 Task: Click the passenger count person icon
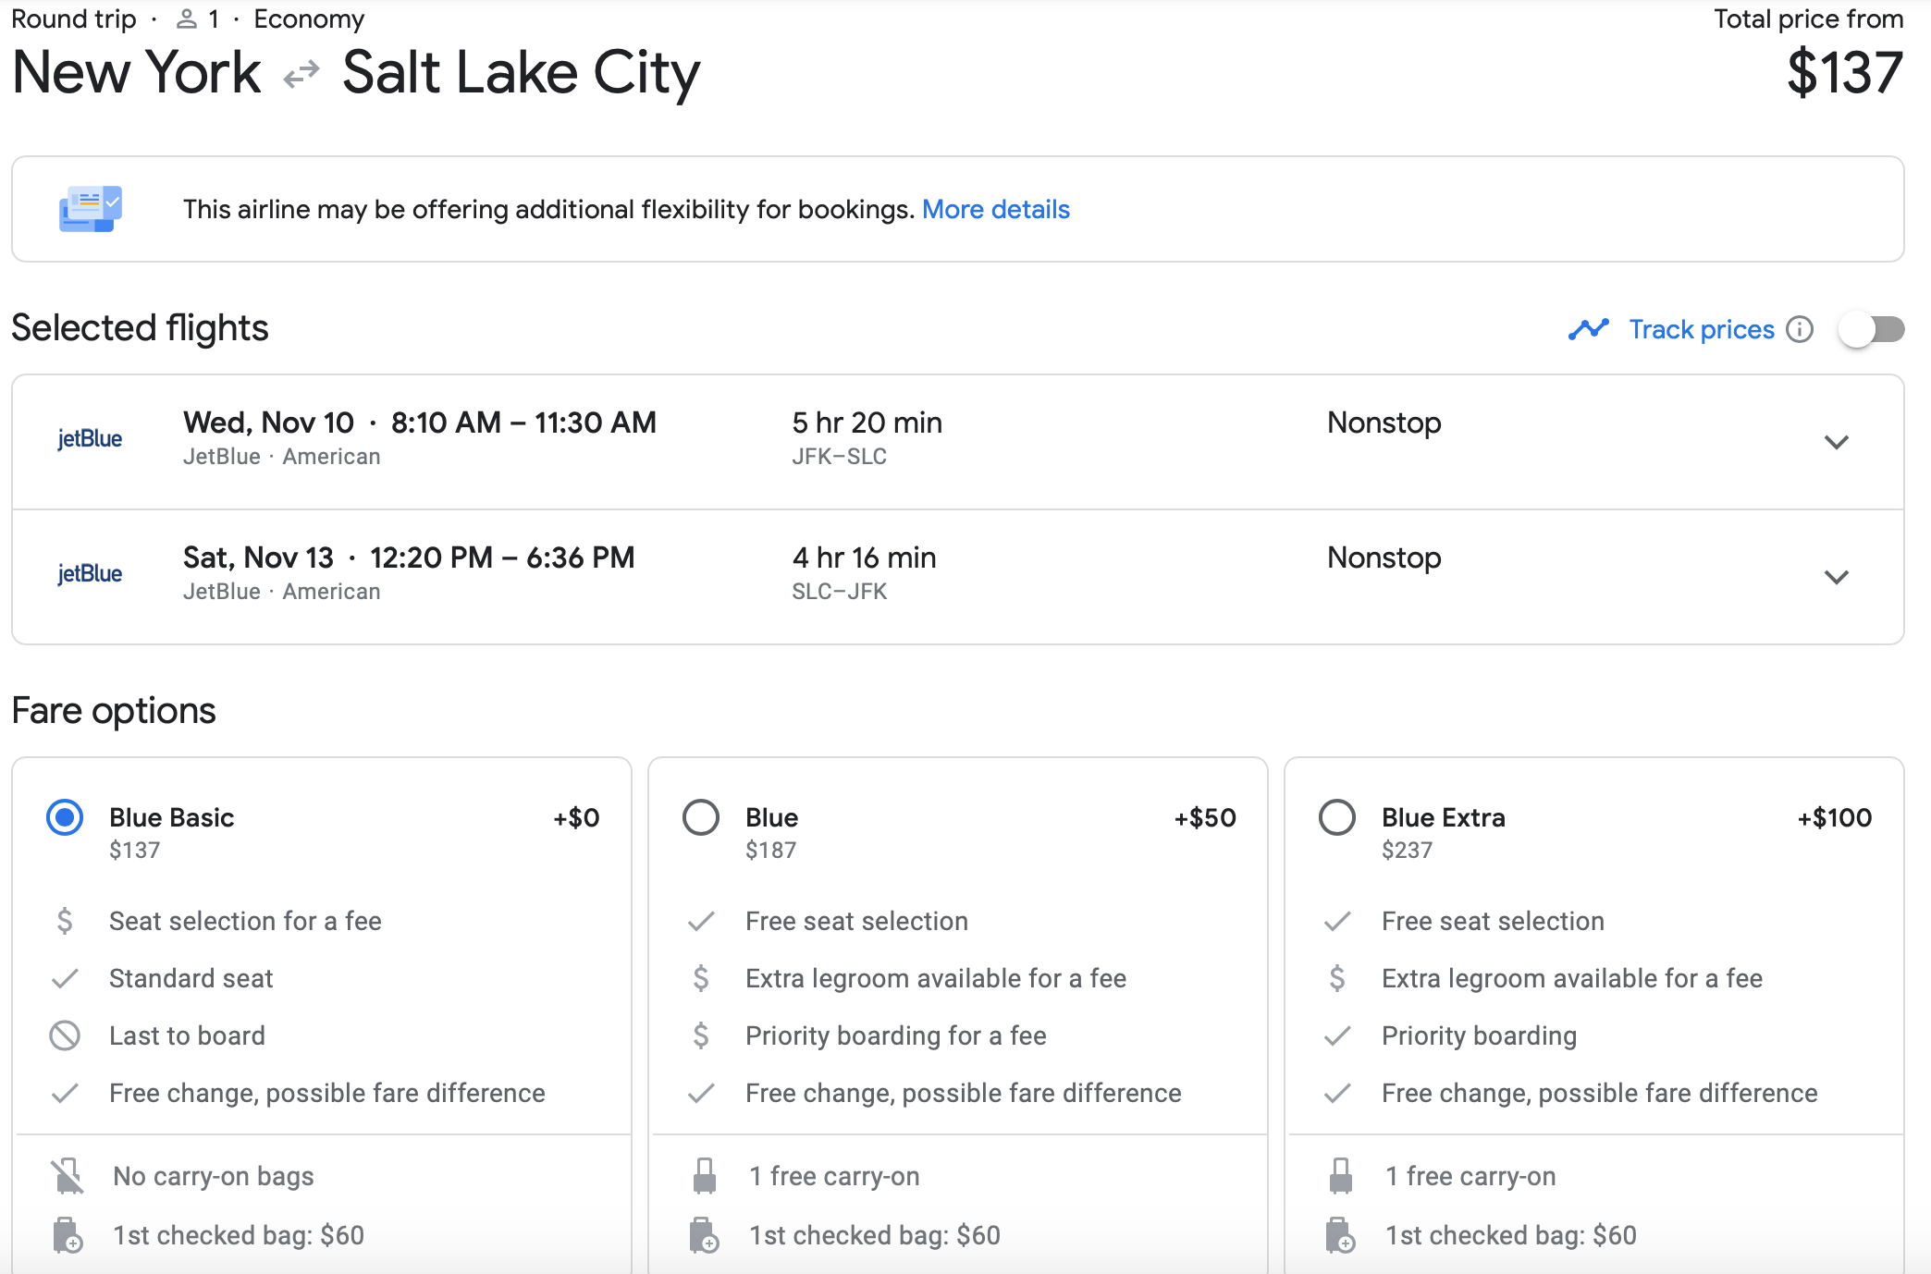pyautogui.click(x=187, y=19)
